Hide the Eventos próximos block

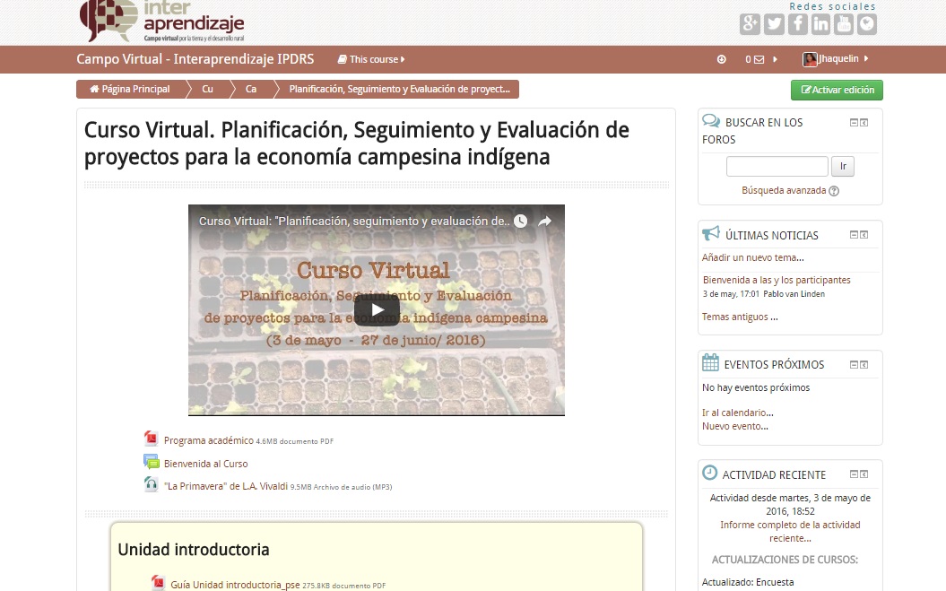[854, 365]
